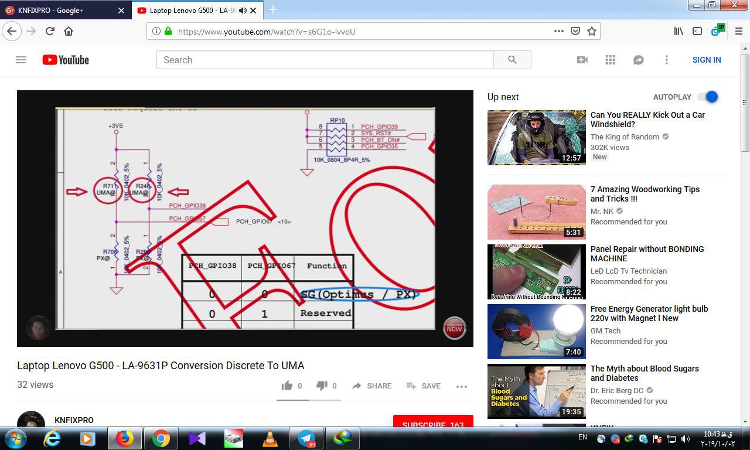Open Telegram from the taskbar
The width and height of the screenshot is (750, 450).
tap(306, 438)
